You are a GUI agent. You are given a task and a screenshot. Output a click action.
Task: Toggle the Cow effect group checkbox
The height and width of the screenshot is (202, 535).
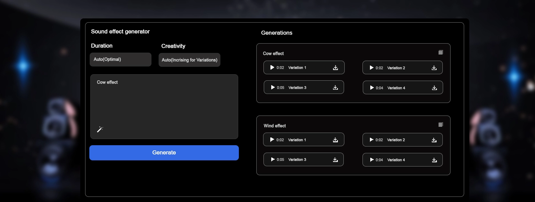pyautogui.click(x=440, y=52)
